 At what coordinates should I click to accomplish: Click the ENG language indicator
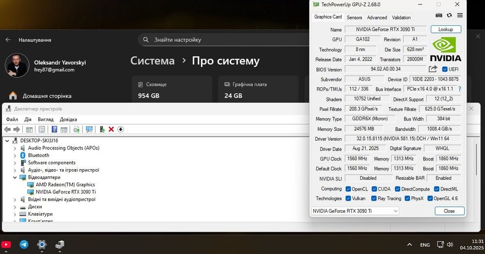tap(425, 245)
